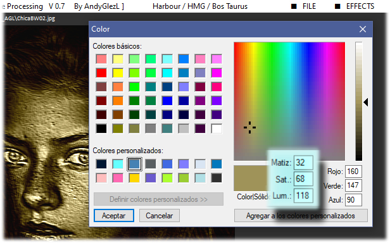Click the Cancelar button
The image size is (390, 243).
pos(159,216)
